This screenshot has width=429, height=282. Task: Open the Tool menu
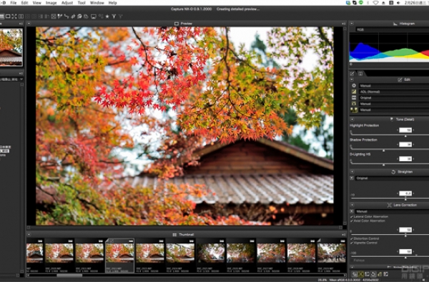click(x=82, y=3)
